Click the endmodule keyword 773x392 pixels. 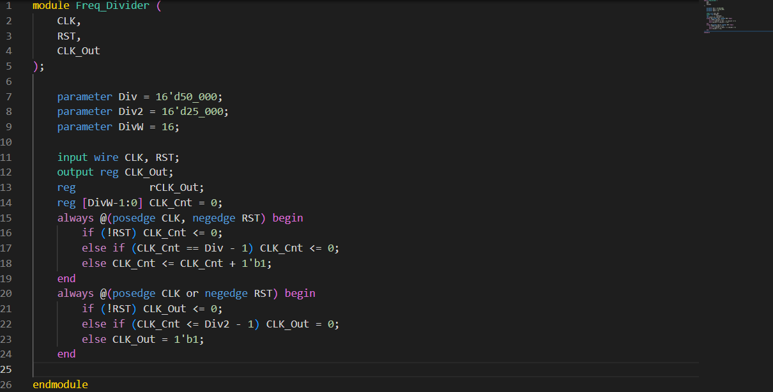point(59,384)
